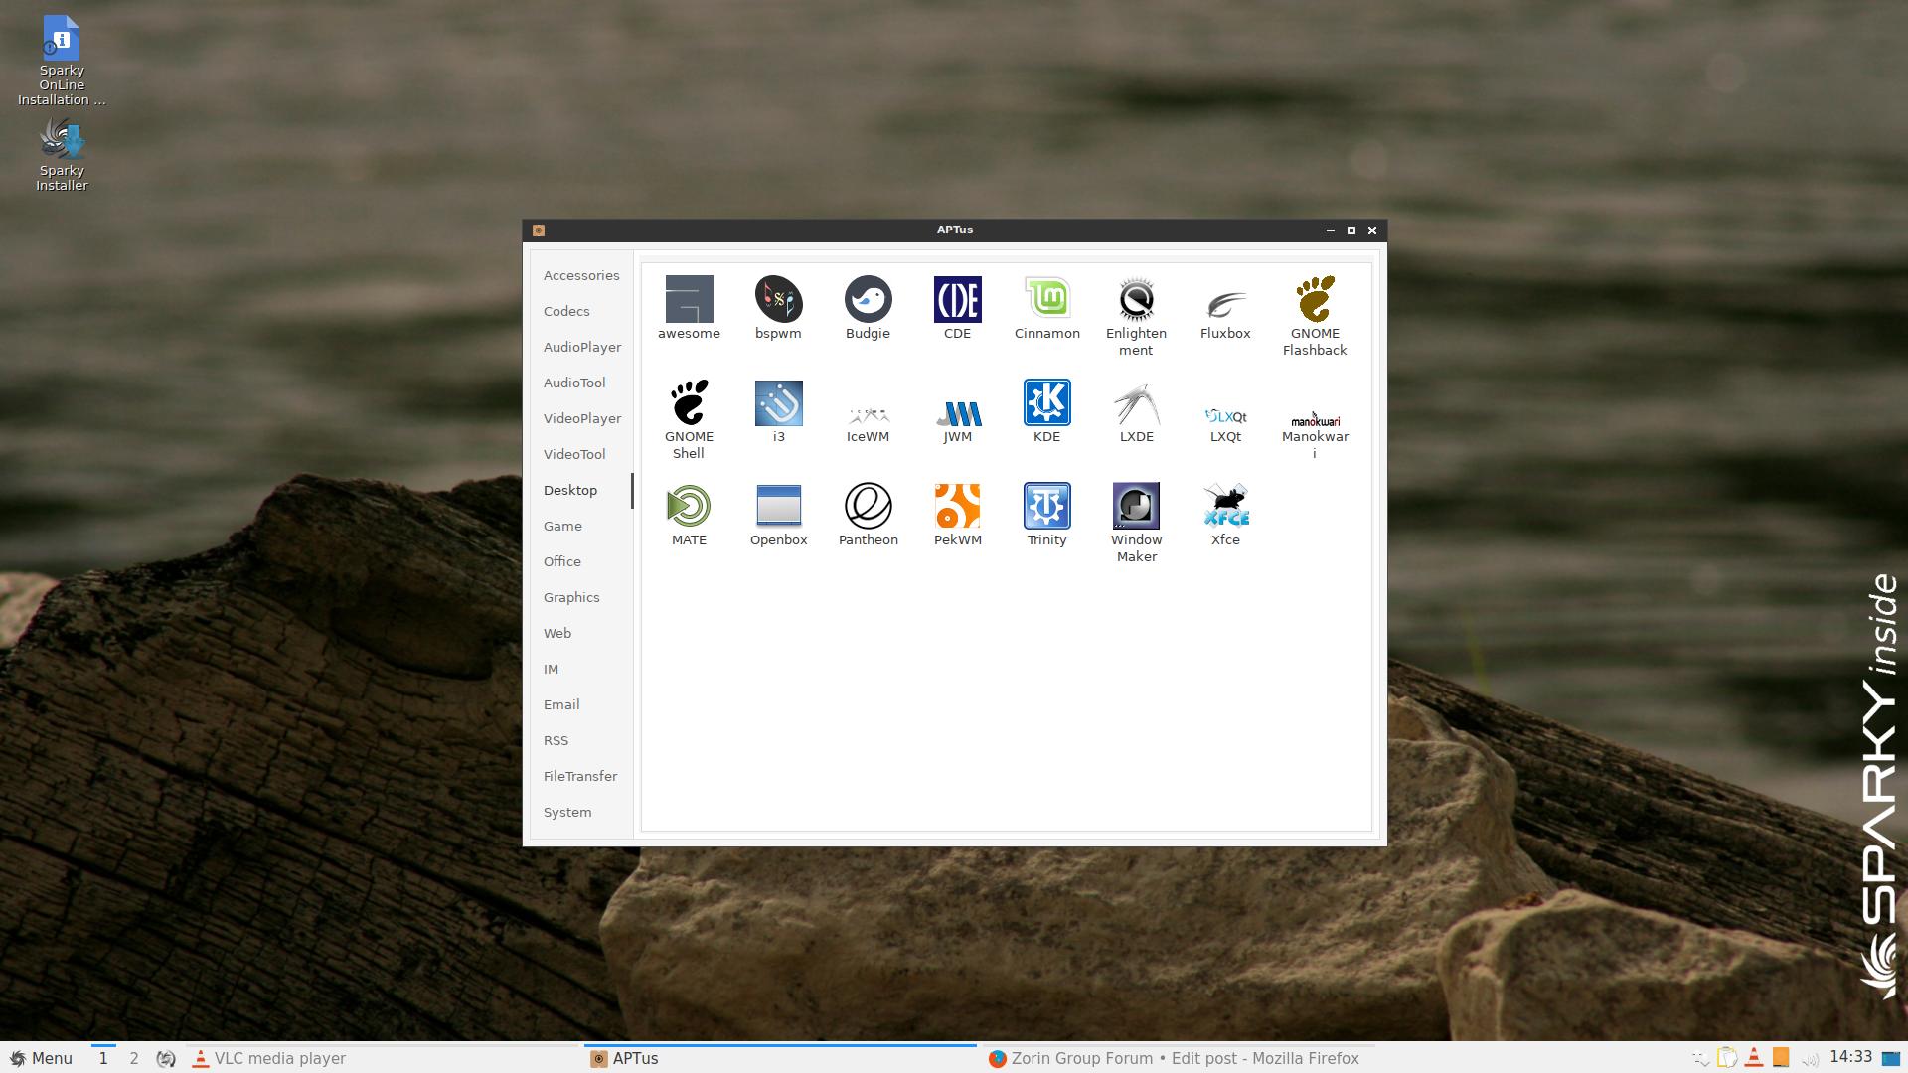Viewport: 1908px width, 1073px height.
Task: Open the System category
Action: 567,812
